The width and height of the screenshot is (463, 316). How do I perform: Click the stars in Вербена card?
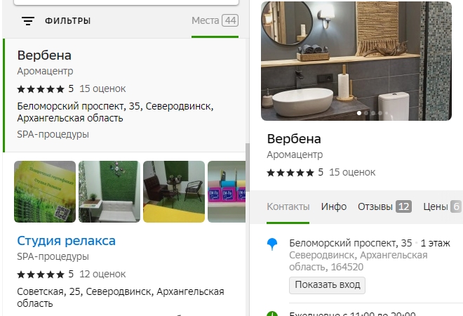(x=290, y=172)
